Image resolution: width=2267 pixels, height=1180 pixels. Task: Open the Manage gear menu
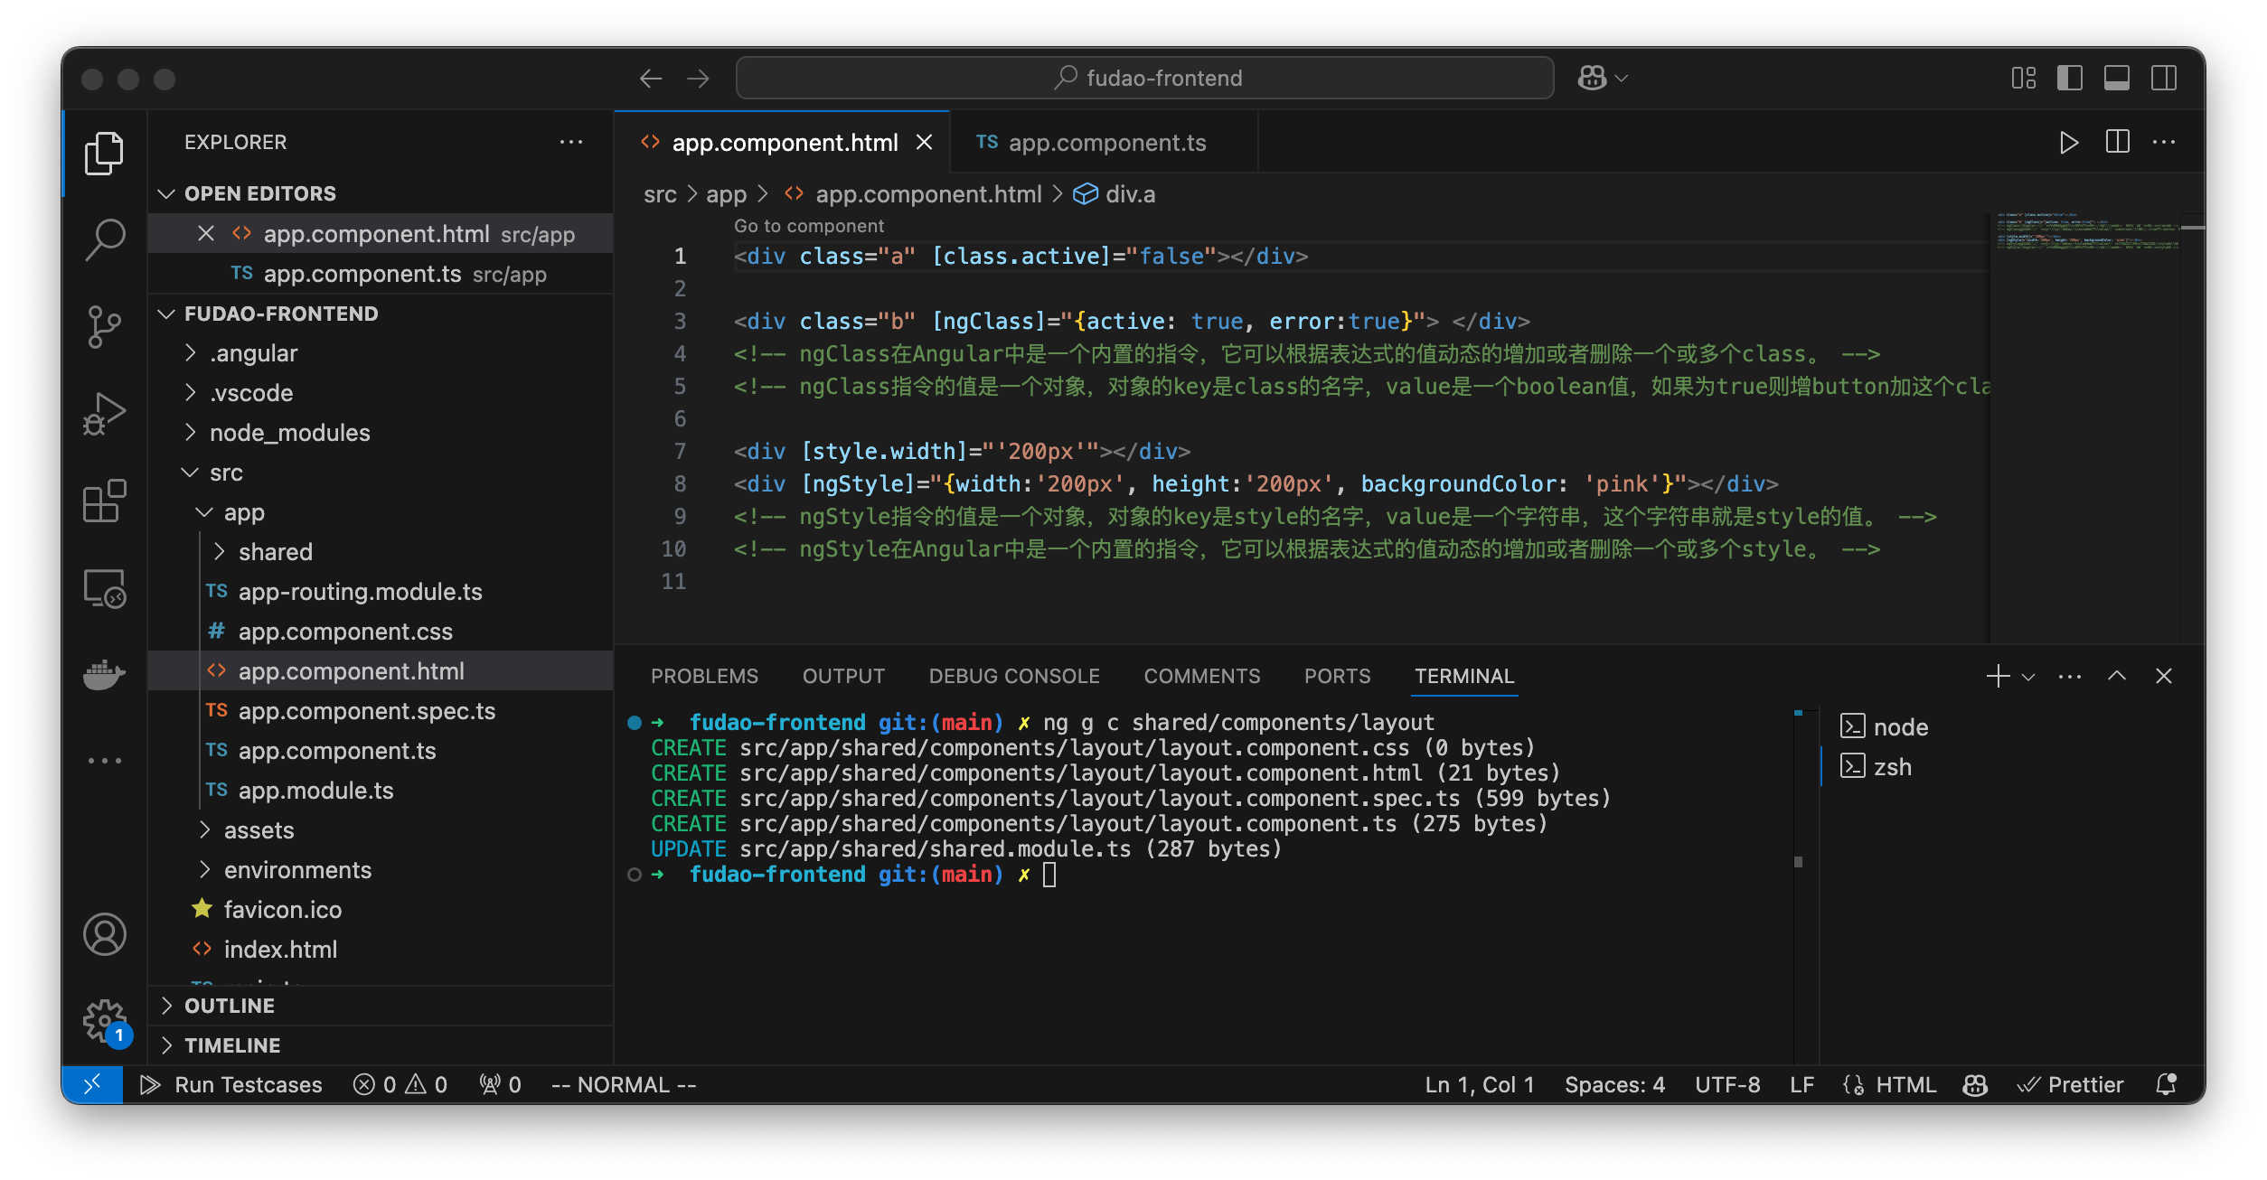coord(105,1019)
